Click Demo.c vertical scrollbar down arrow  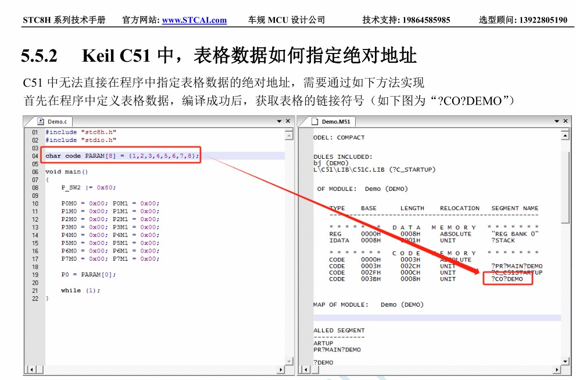[x=289, y=361]
